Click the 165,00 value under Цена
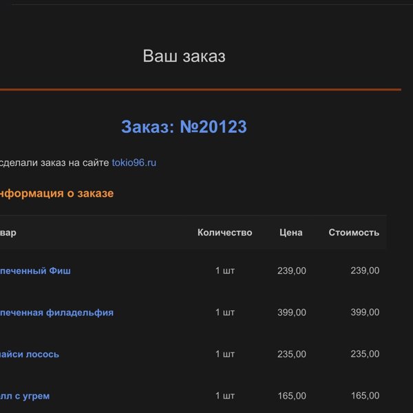The height and width of the screenshot is (413, 413). [x=292, y=396]
